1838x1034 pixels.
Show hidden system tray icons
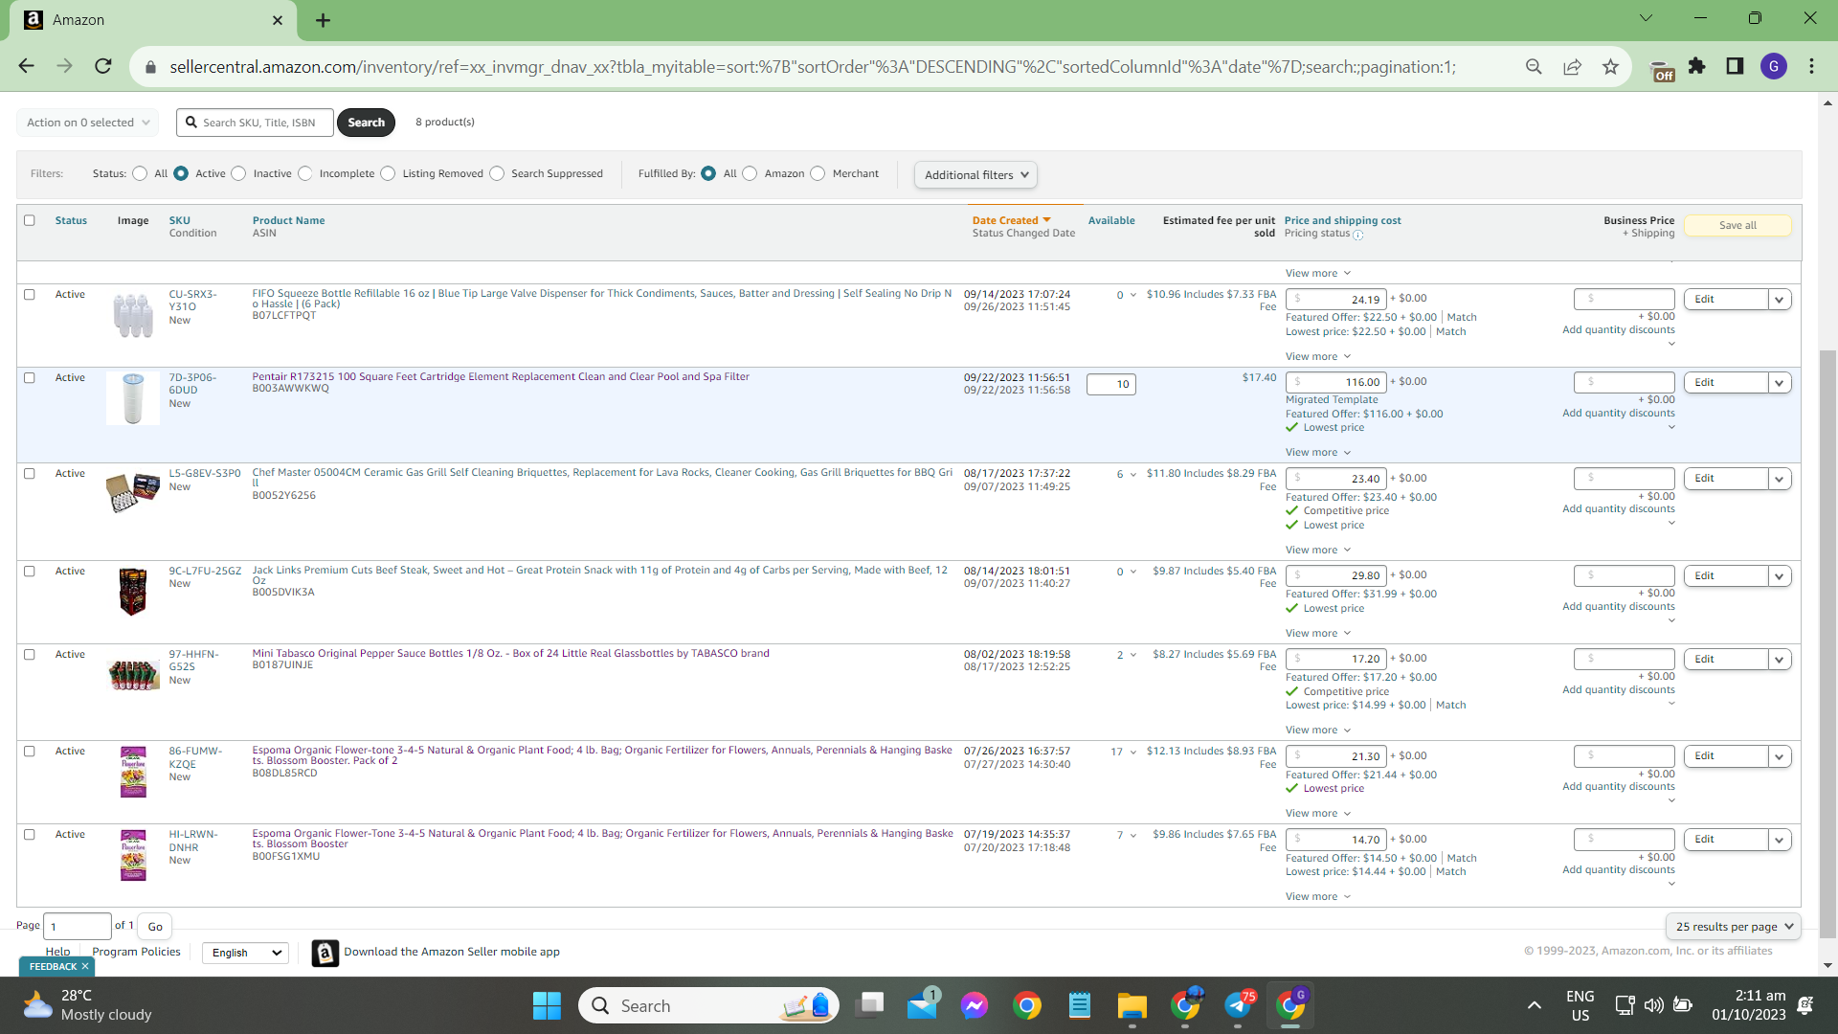[1534, 1005]
